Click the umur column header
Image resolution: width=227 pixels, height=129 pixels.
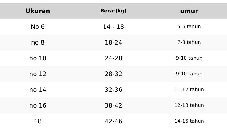click(x=189, y=11)
